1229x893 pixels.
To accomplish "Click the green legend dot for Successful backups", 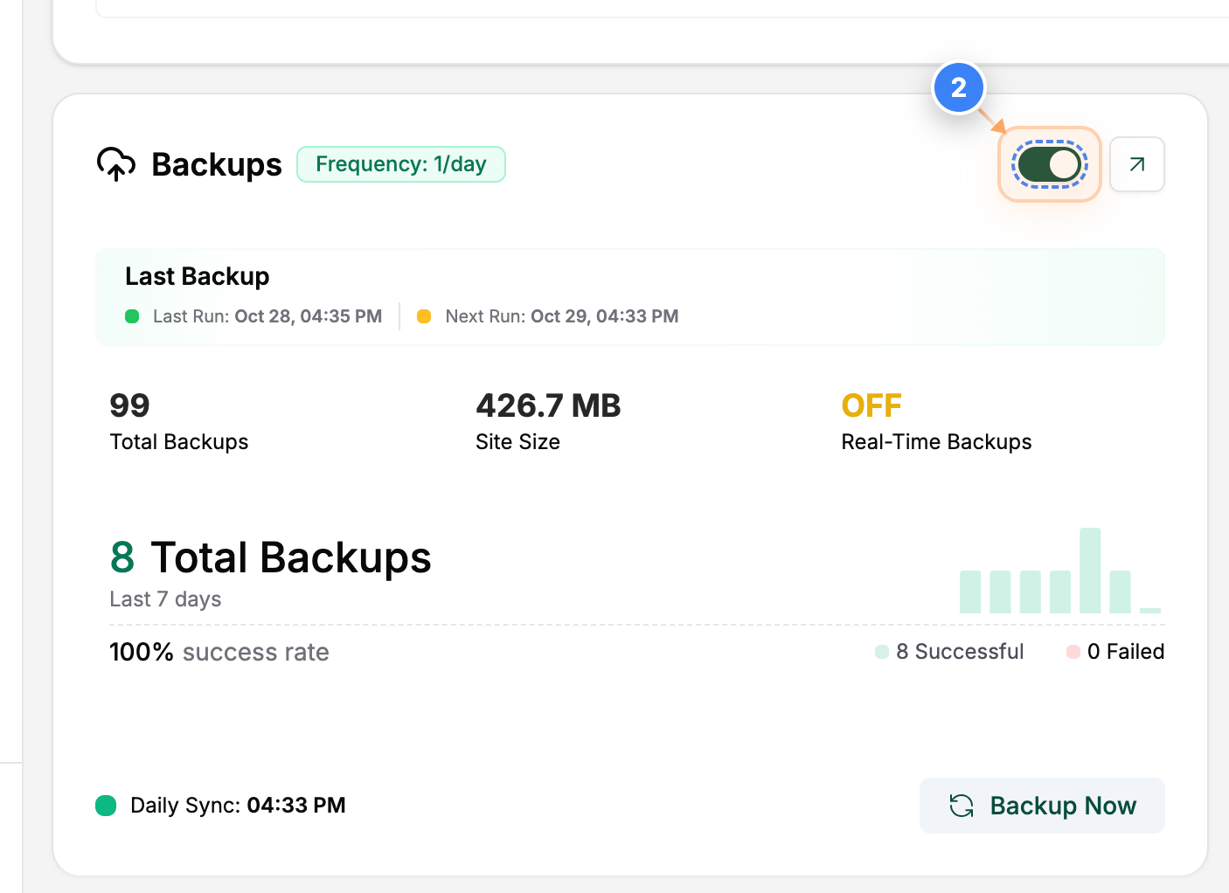I will pyautogui.click(x=881, y=651).
